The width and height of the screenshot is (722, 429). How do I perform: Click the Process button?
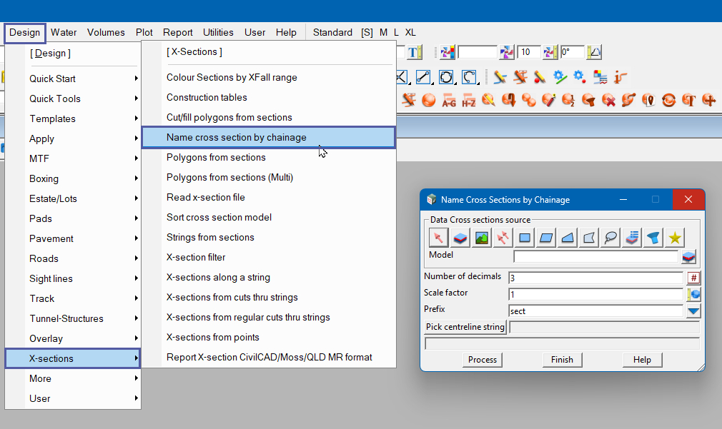point(483,360)
